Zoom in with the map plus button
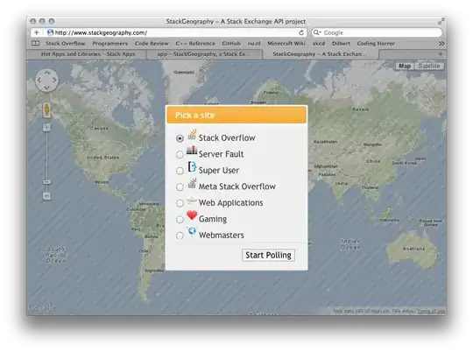The width and height of the screenshot is (473, 352). tap(46, 128)
